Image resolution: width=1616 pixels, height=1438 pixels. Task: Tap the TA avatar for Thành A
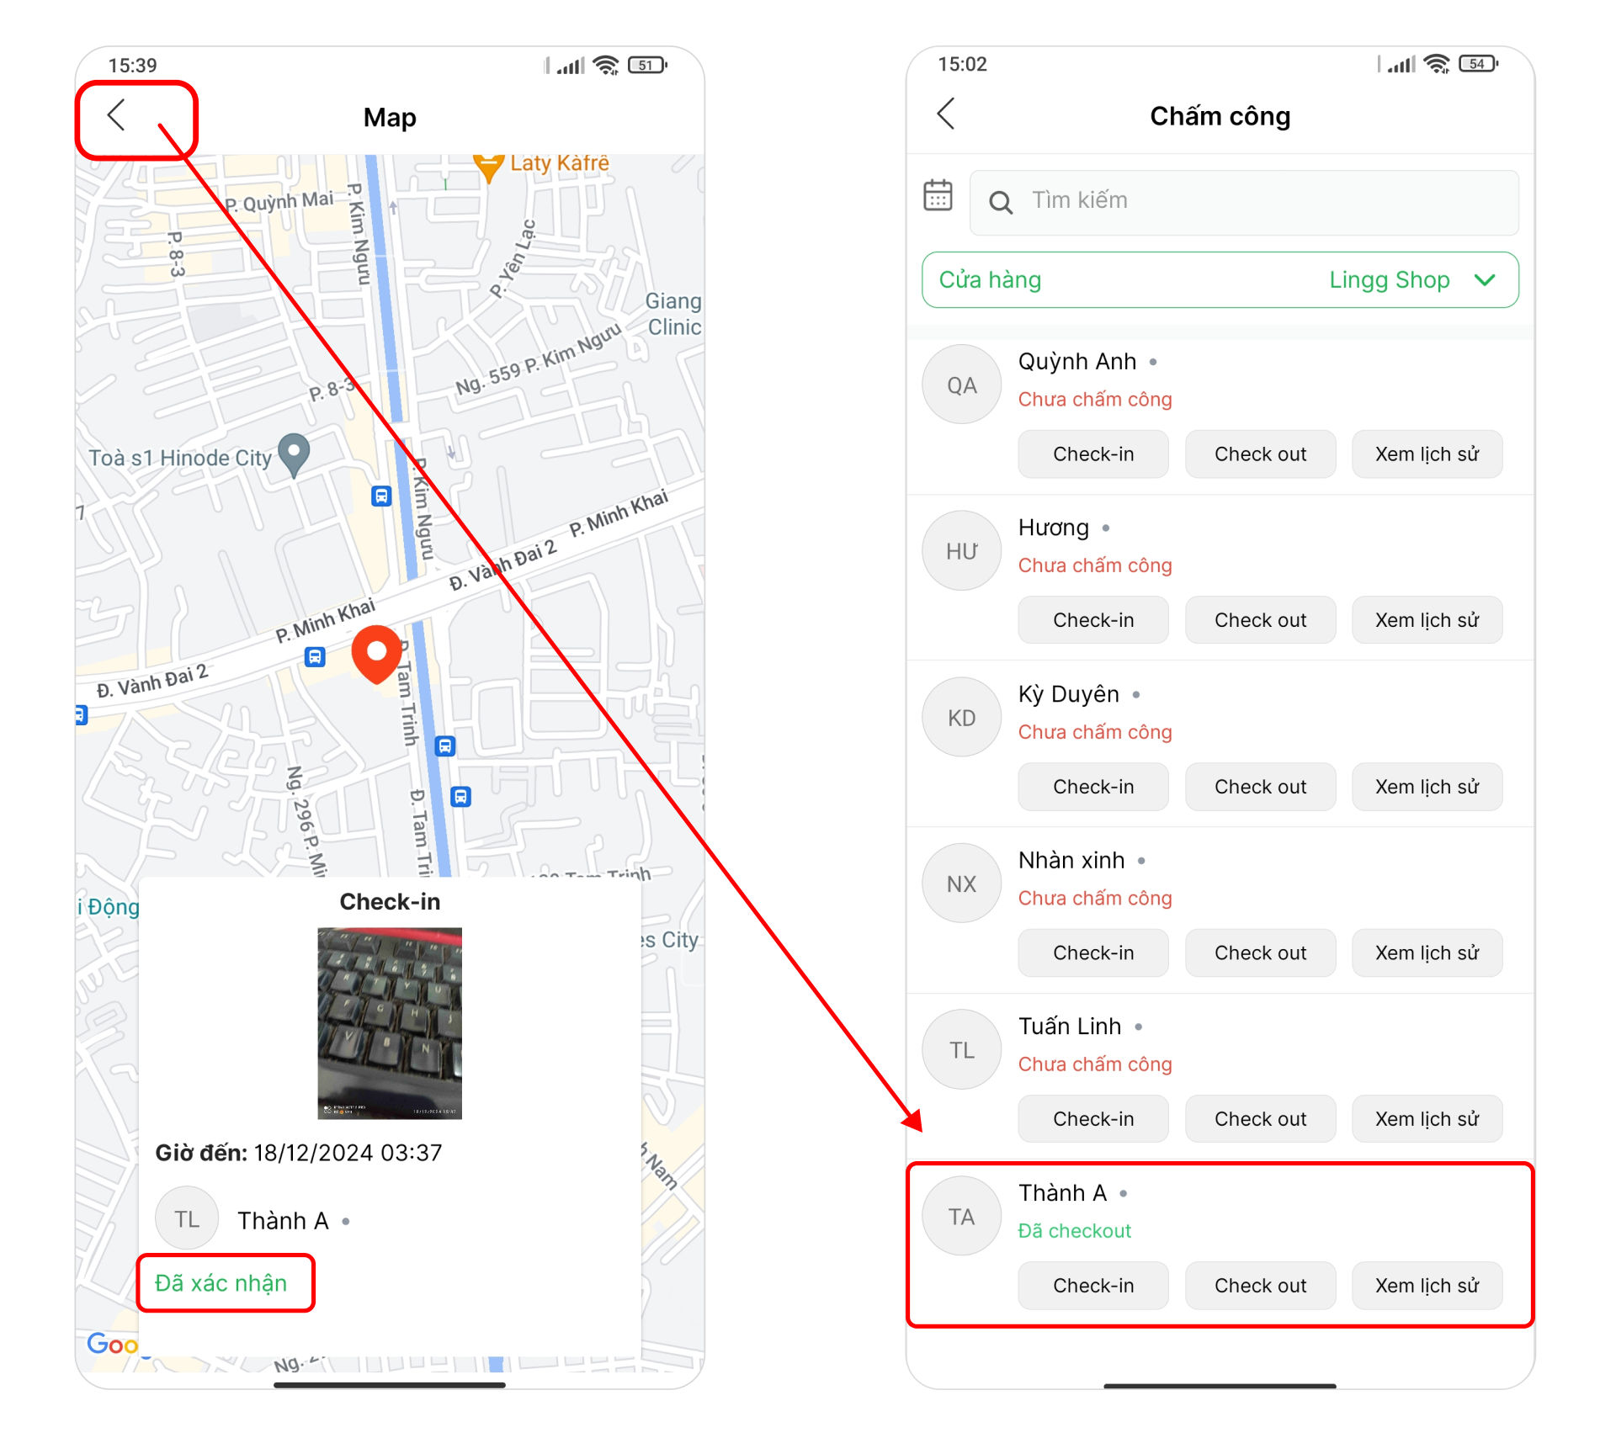pyautogui.click(x=961, y=1216)
